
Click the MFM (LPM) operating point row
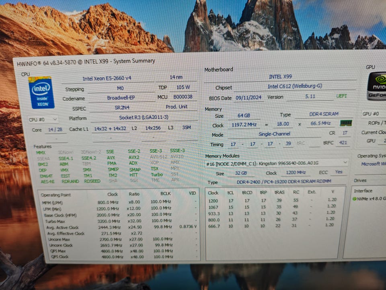[x=120, y=202]
